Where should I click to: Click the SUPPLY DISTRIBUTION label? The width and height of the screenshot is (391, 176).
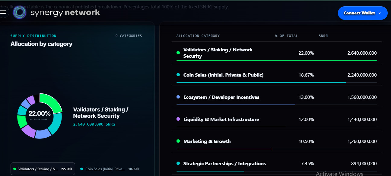(33, 36)
